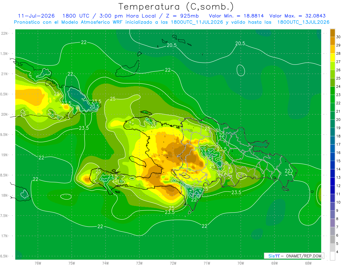Viewport: 346px width, 267px height.
Task: Click the blue legend swatch between 15 and 16
Action: [x=332, y=157]
